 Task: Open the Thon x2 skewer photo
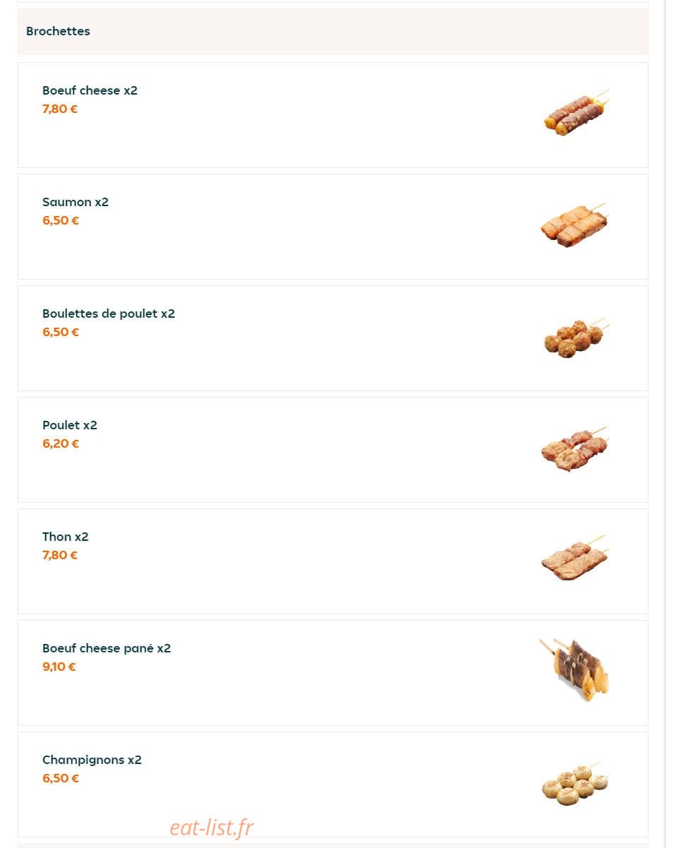click(576, 560)
